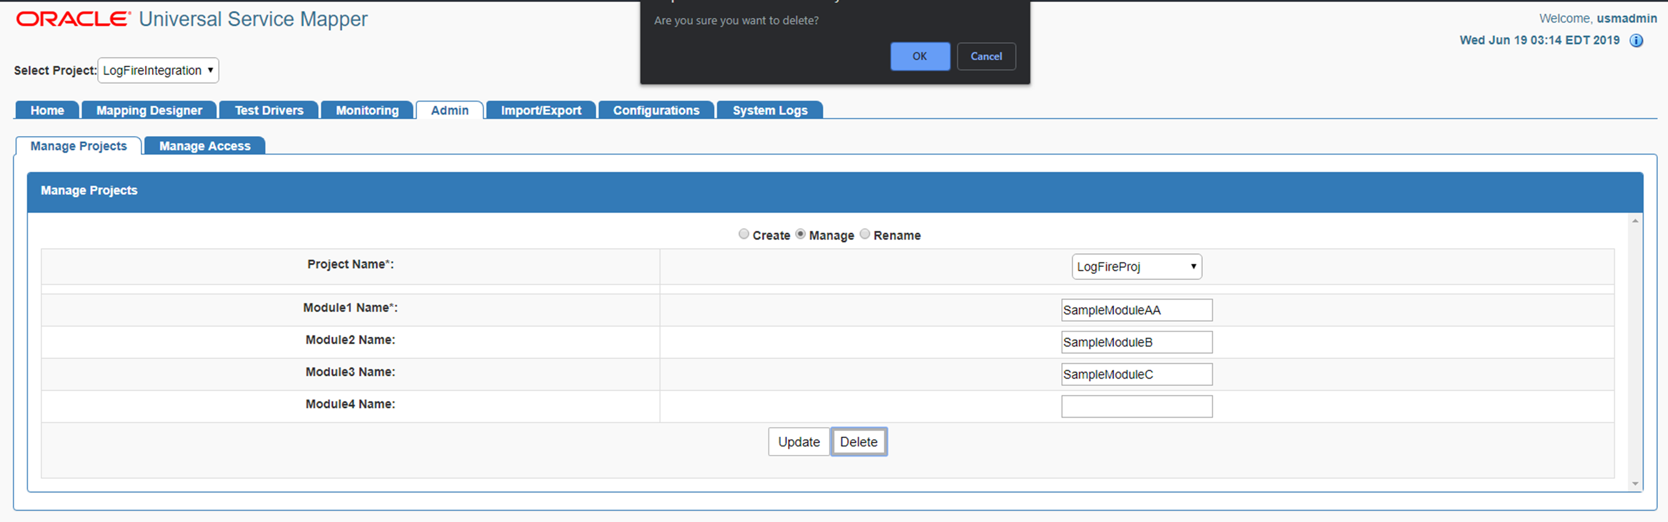This screenshot has height=522, width=1668.
Task: Open the Monitoring tab
Action: tap(367, 110)
